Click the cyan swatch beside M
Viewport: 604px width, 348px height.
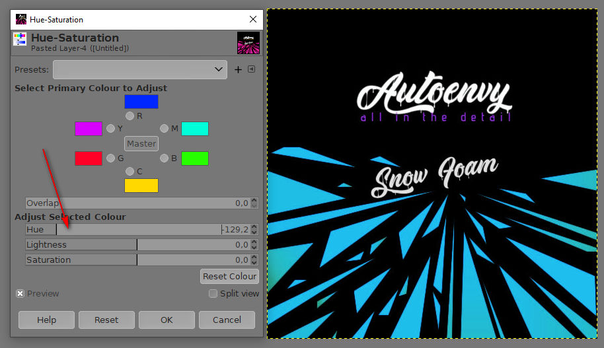195,129
